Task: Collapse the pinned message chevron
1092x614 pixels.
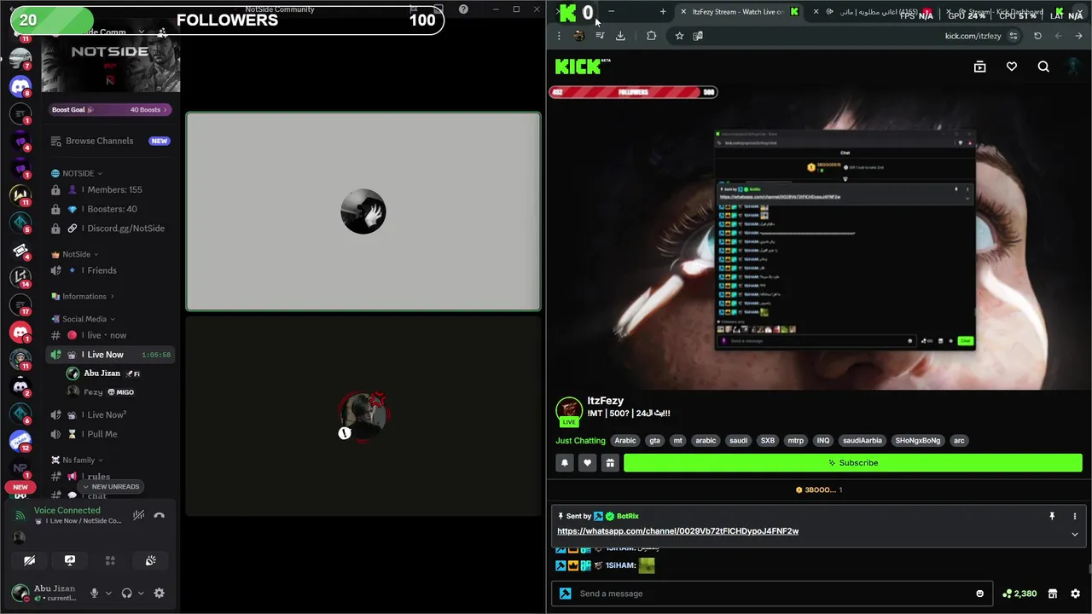Action: 1075,535
